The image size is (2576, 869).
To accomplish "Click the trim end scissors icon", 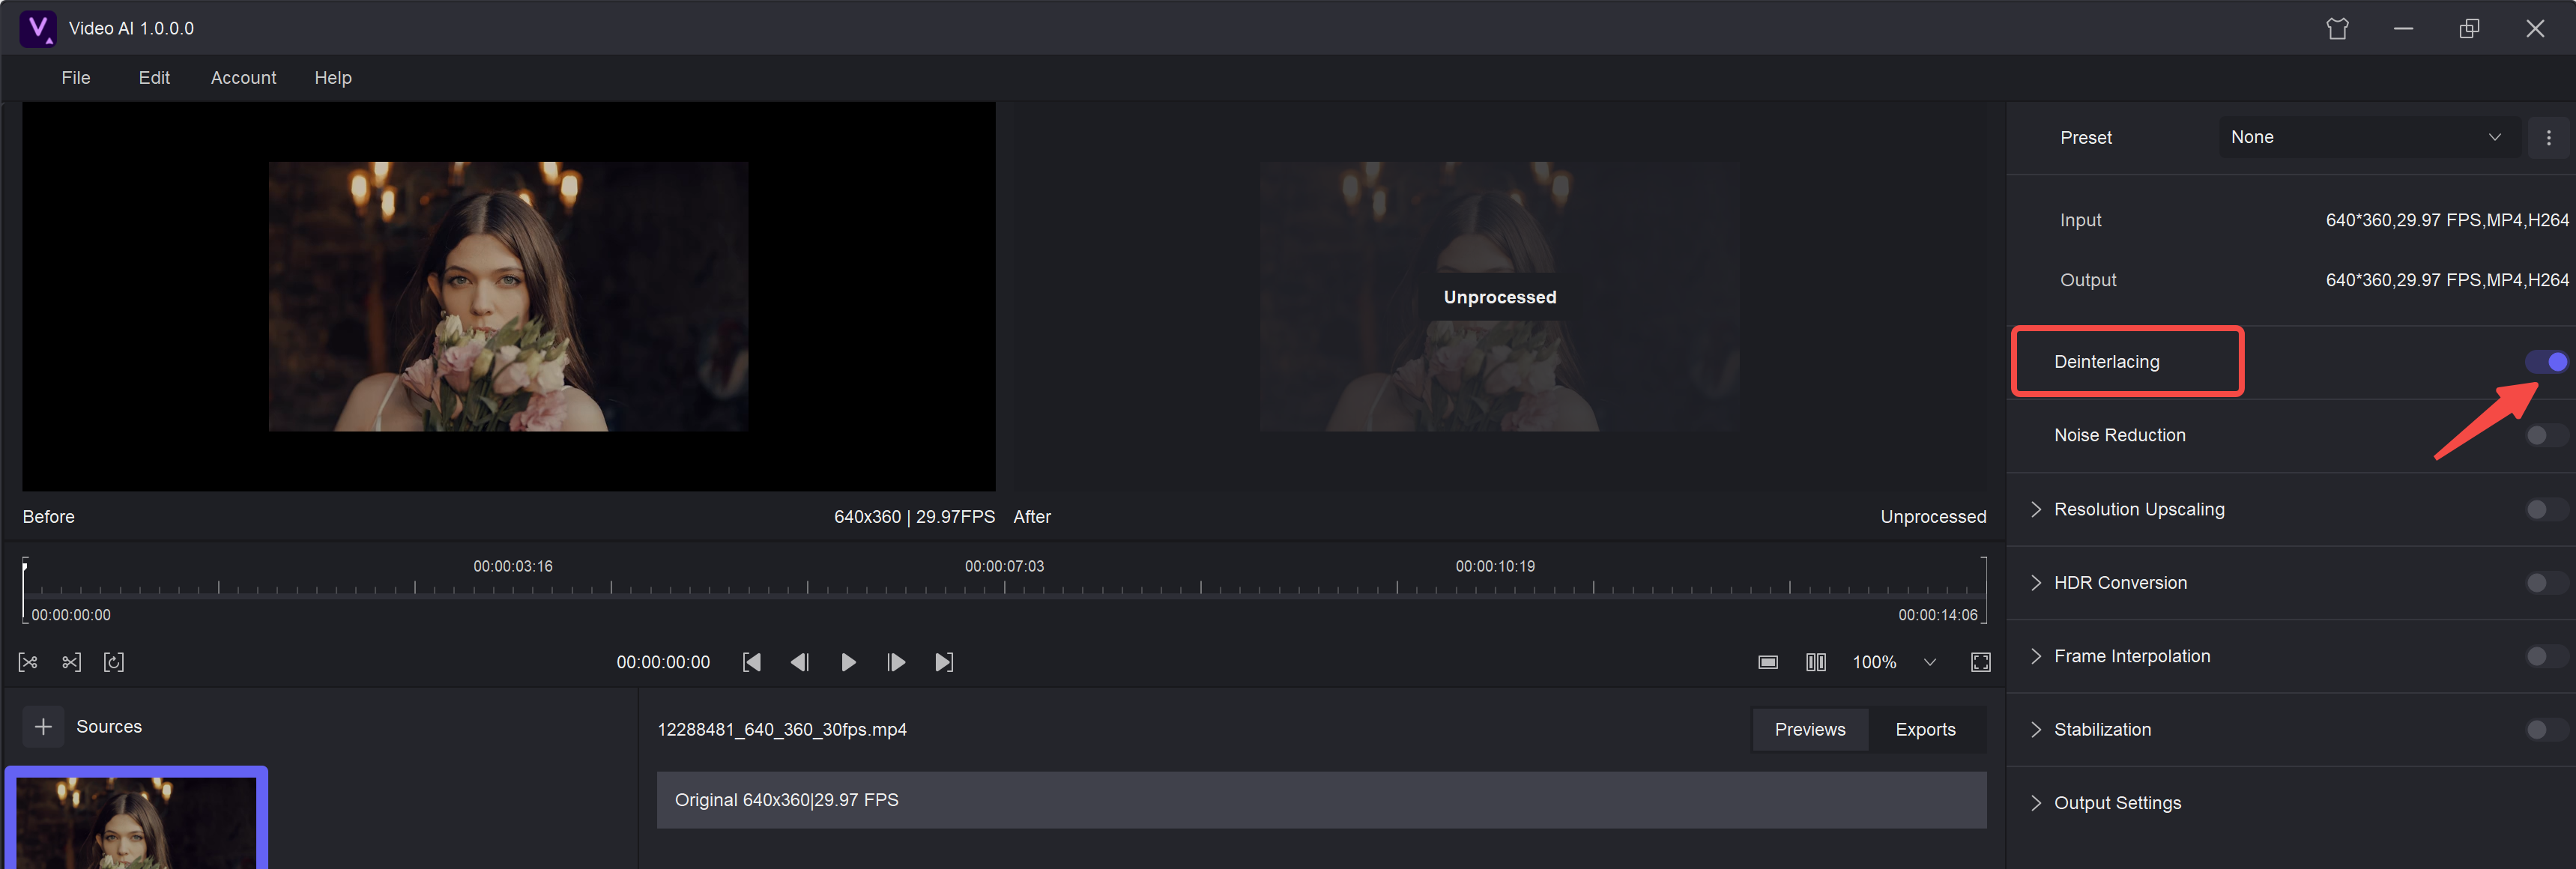I will (71, 662).
